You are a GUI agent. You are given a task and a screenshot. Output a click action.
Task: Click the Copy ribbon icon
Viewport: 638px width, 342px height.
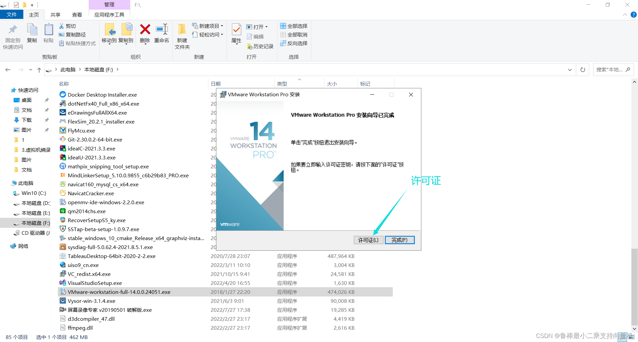(32, 30)
